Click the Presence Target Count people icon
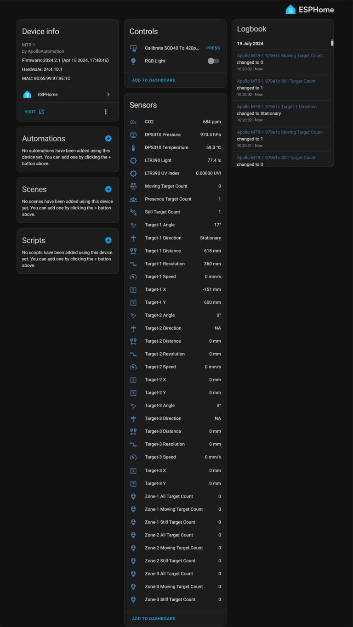Viewport: 353px width, 627px height. pos(133,199)
